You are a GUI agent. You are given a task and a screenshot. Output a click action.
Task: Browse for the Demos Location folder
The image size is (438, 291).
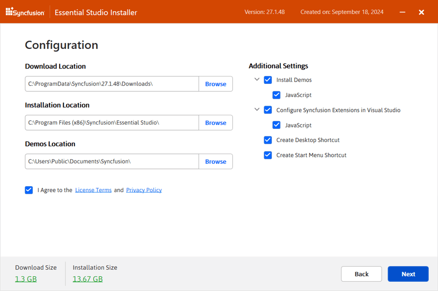click(x=215, y=161)
